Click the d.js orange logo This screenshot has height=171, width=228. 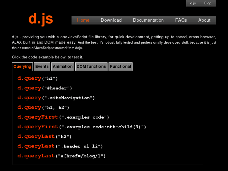point(41,19)
